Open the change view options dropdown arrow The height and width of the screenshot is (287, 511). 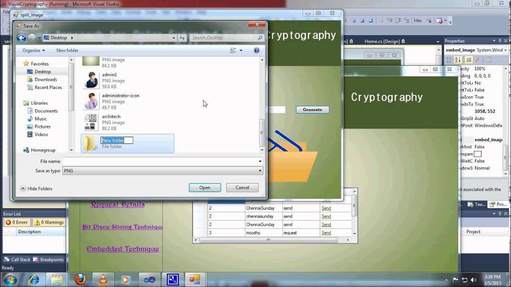(x=241, y=50)
